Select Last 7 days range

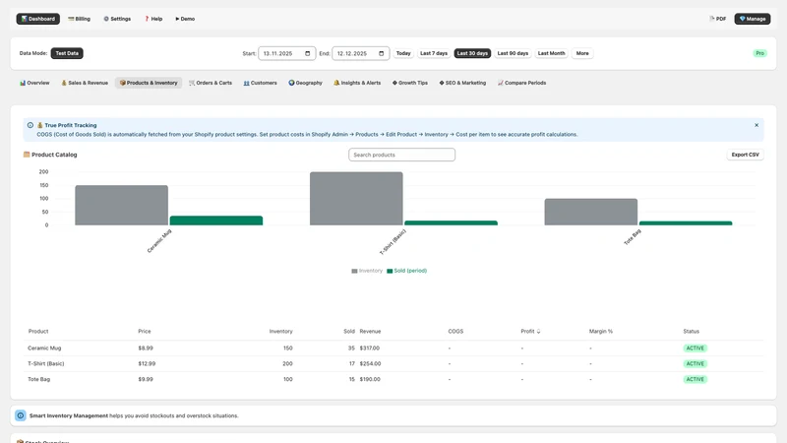(434, 53)
